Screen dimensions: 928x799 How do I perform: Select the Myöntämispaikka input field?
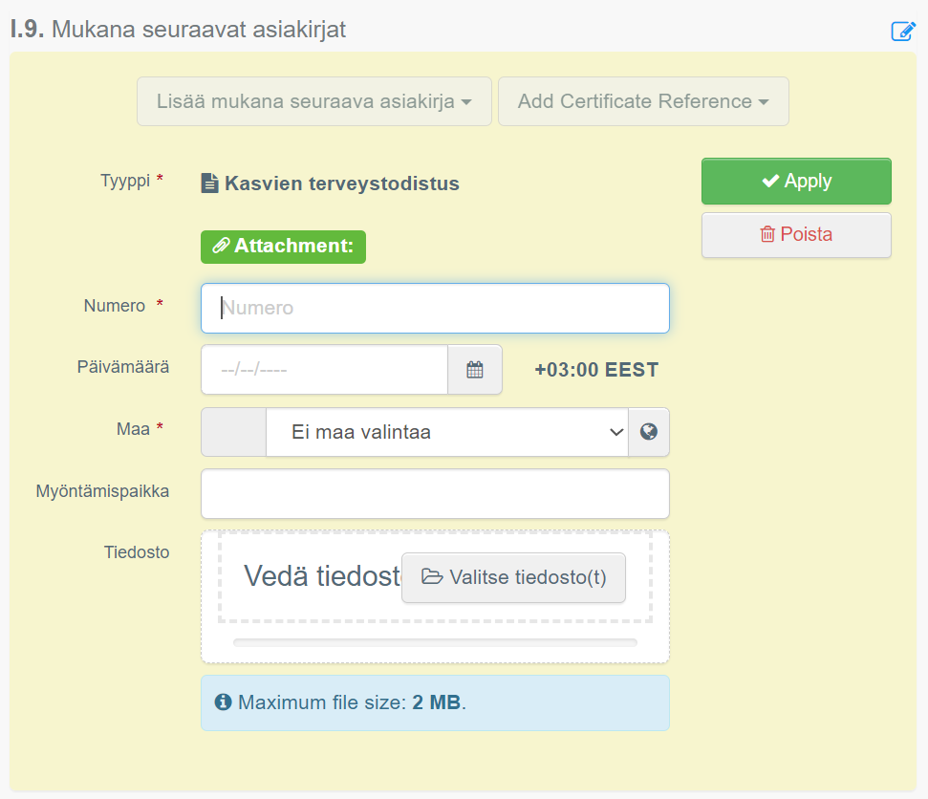click(435, 493)
